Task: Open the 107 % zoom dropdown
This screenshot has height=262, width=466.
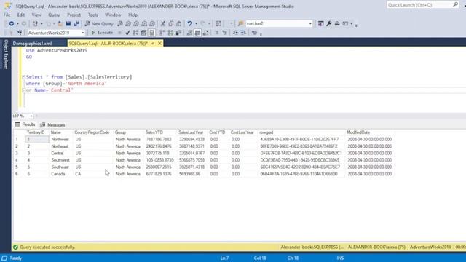Action: (x=31, y=116)
